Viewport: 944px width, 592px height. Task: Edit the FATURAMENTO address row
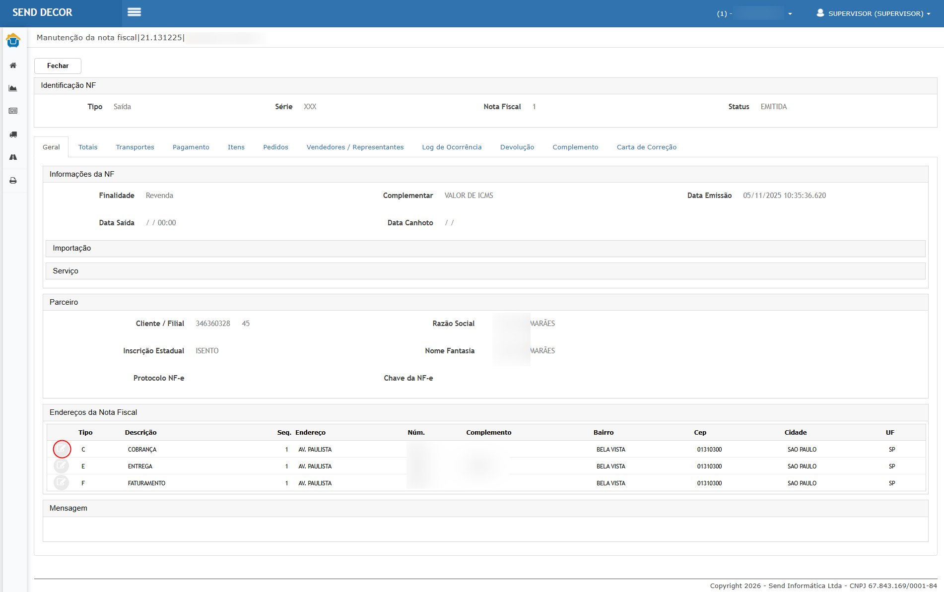pyautogui.click(x=62, y=482)
